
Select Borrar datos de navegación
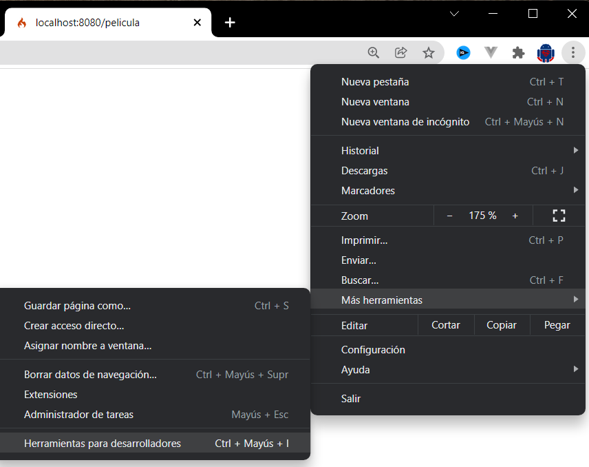point(89,374)
